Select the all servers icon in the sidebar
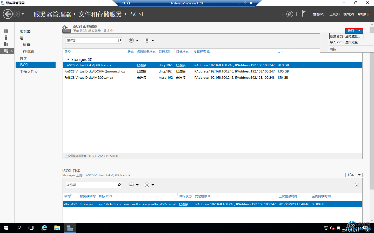374x233 pixels. (x=6, y=44)
